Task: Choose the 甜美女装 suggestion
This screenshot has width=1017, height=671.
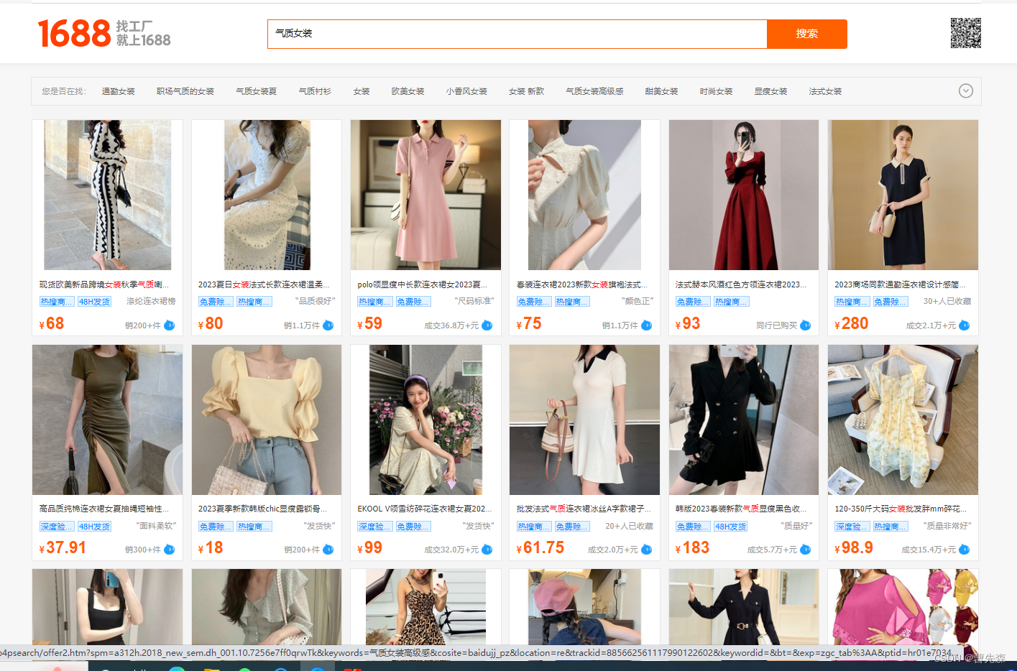Action: pos(661,91)
